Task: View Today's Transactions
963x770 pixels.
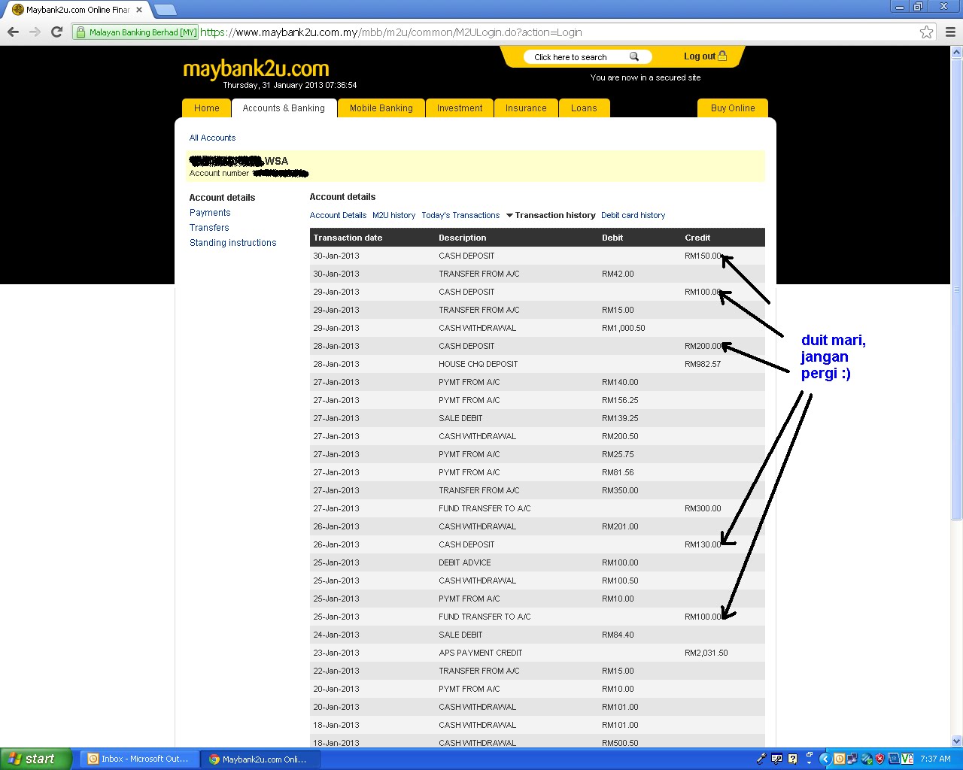Action: coord(460,215)
